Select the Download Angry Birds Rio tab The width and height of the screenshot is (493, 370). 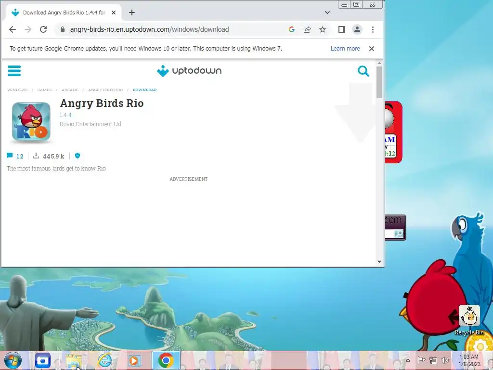63,13
